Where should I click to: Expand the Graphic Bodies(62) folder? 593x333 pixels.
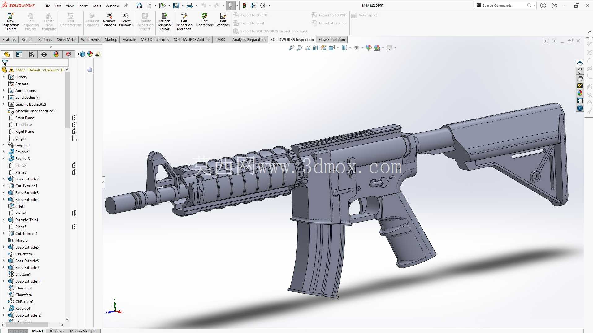coord(4,104)
